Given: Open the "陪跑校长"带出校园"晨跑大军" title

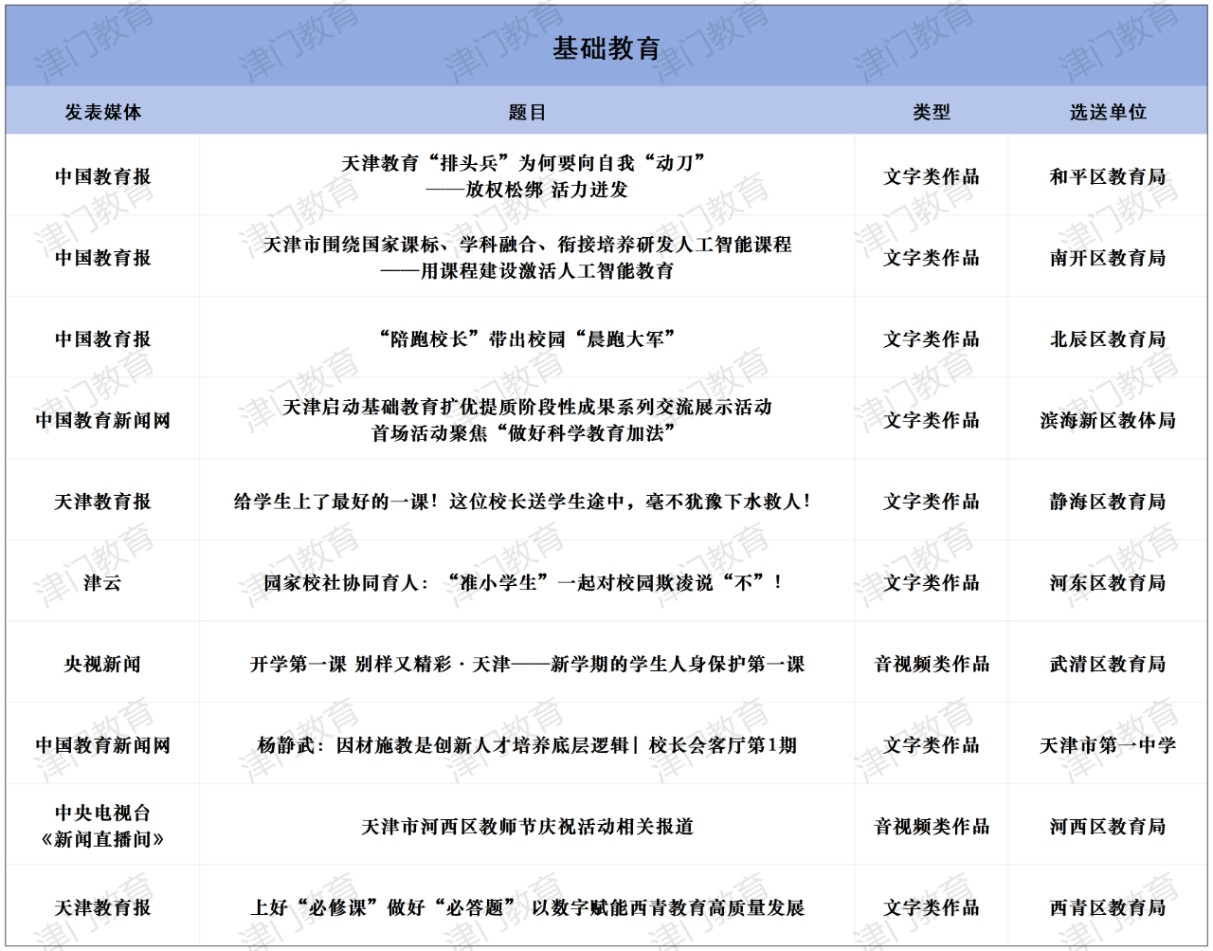Looking at the screenshot, I should [x=527, y=339].
